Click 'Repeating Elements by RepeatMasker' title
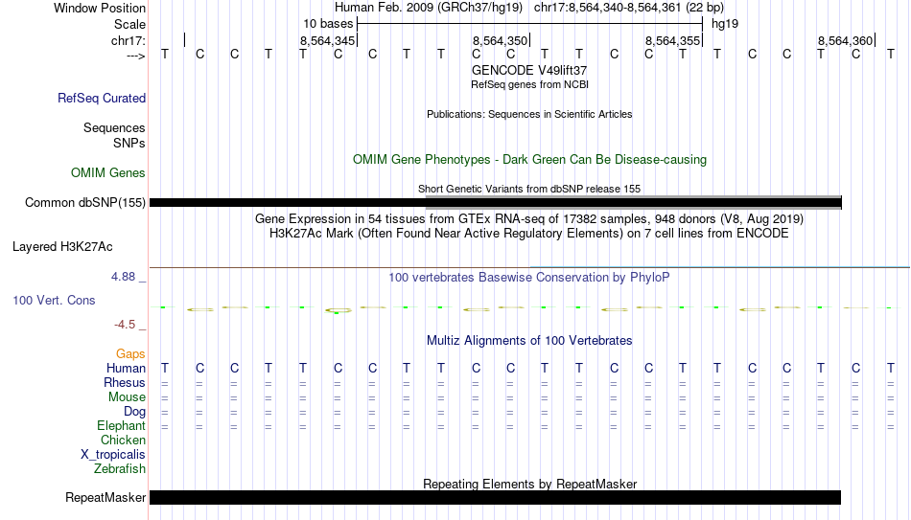This screenshot has height=520, width=911. click(530, 484)
